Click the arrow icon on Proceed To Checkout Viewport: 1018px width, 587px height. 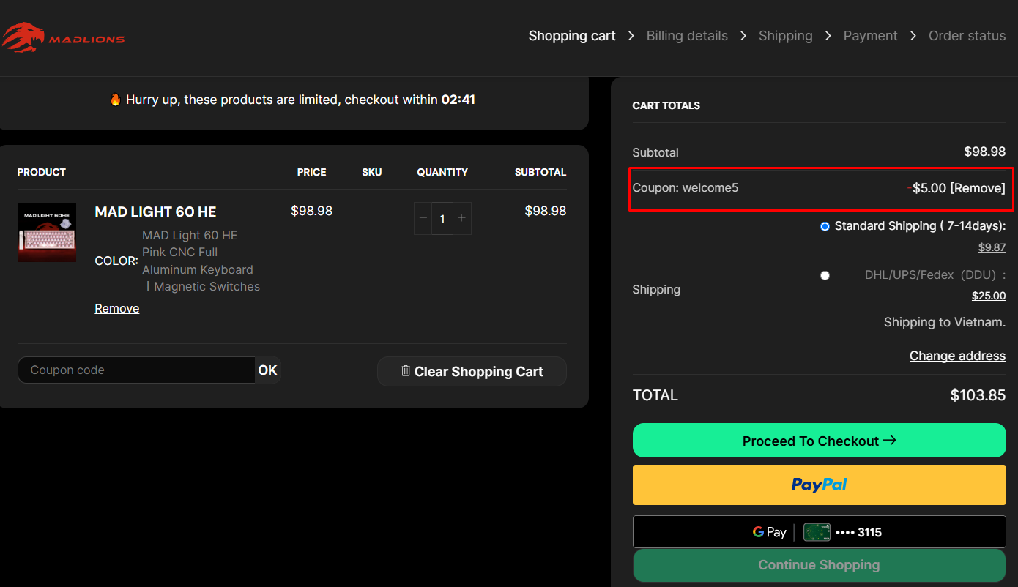(x=890, y=440)
